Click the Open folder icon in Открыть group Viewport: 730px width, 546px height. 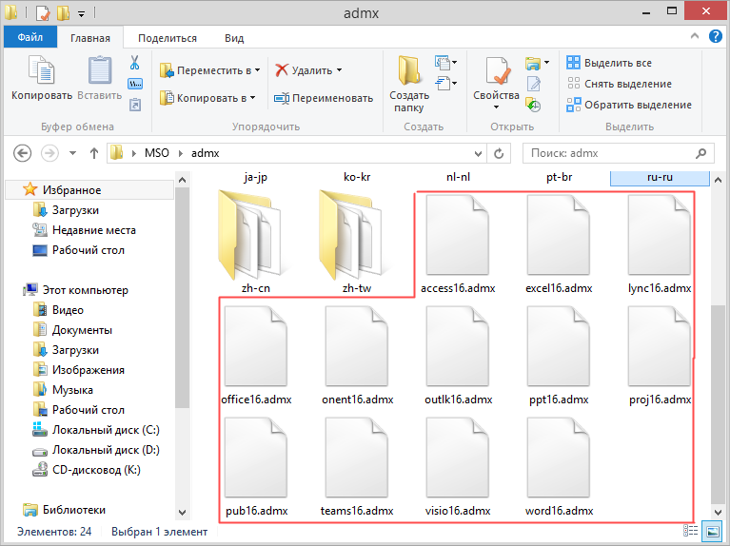tap(533, 63)
